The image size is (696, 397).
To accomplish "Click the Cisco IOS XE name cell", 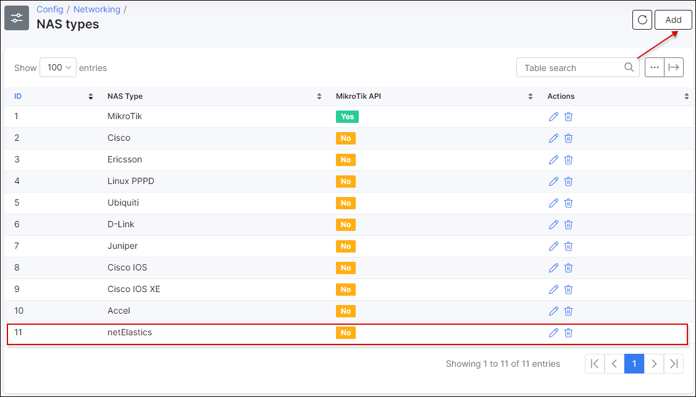I will [x=133, y=289].
